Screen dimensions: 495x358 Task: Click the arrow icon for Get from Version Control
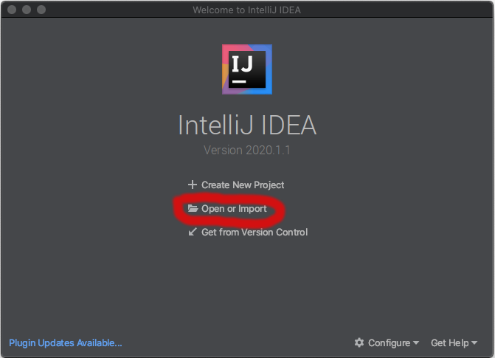click(193, 232)
